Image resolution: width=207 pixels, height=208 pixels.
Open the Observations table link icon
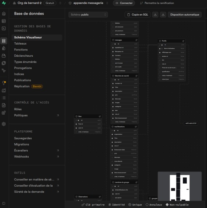[100, 197]
